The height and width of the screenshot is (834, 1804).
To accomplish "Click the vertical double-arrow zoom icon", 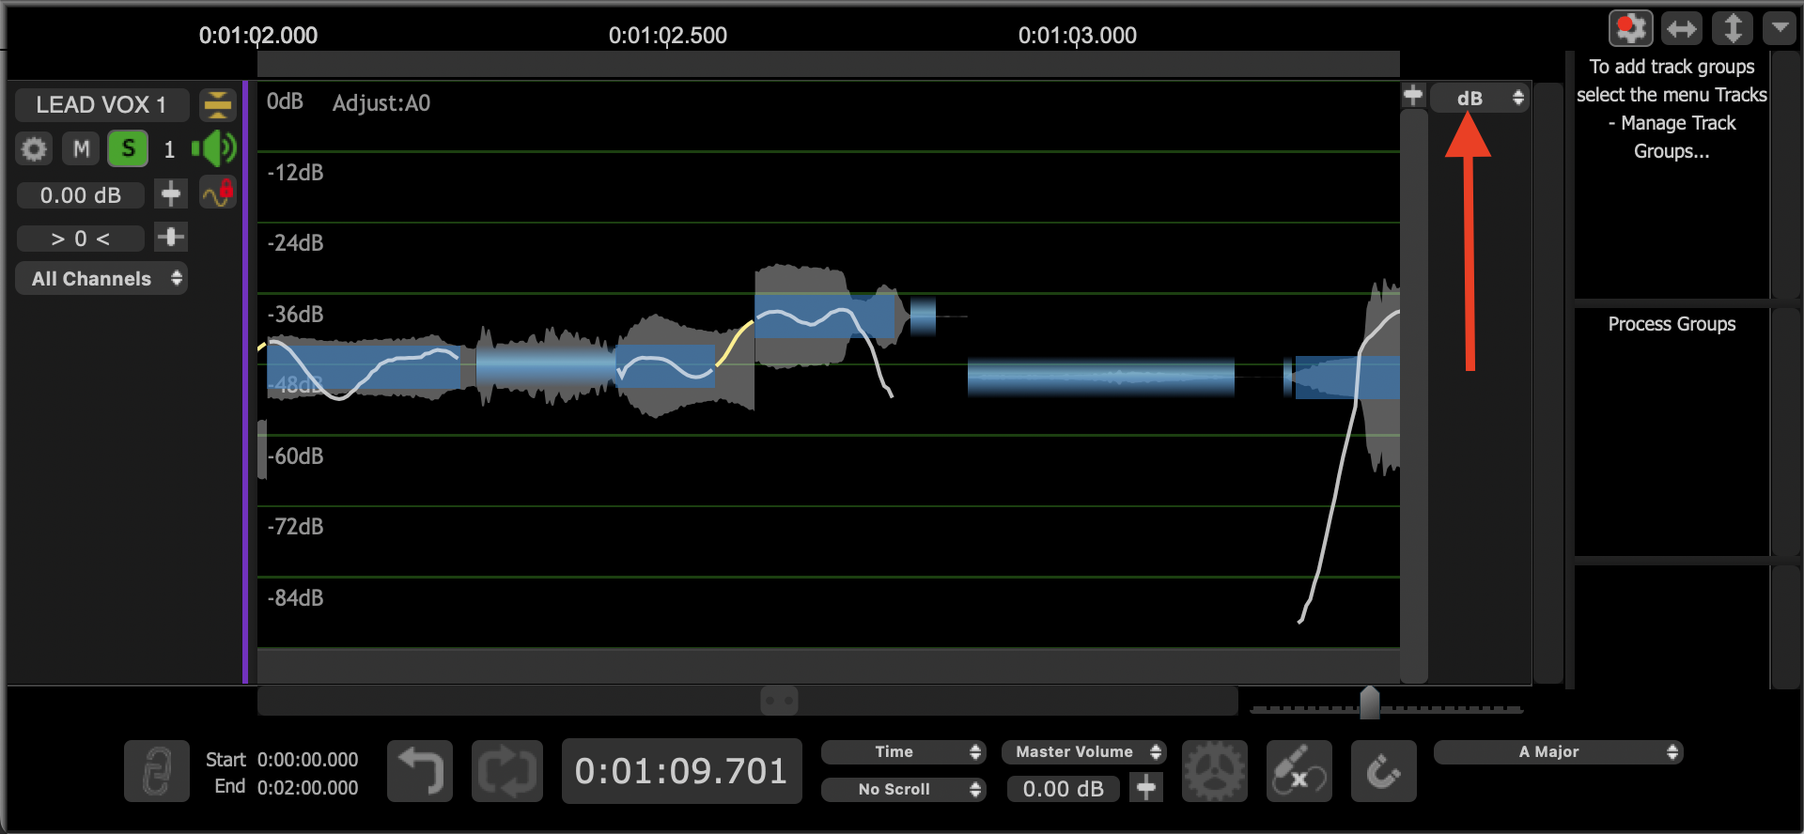I will tap(1732, 28).
